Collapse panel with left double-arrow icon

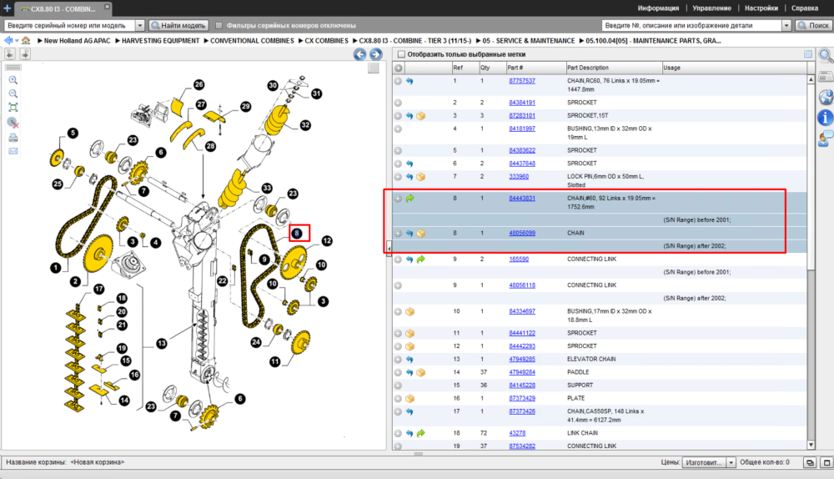[10, 53]
